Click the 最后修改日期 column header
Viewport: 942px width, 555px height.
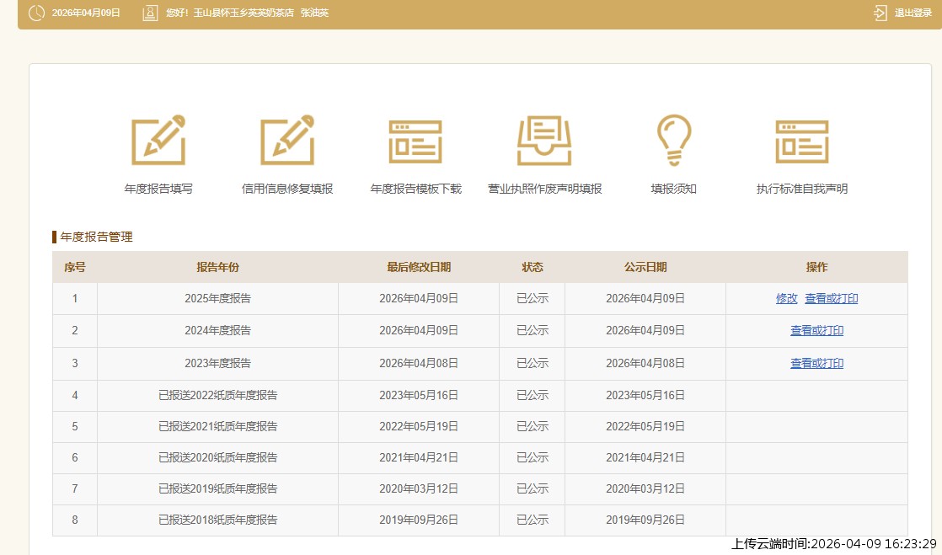(419, 267)
